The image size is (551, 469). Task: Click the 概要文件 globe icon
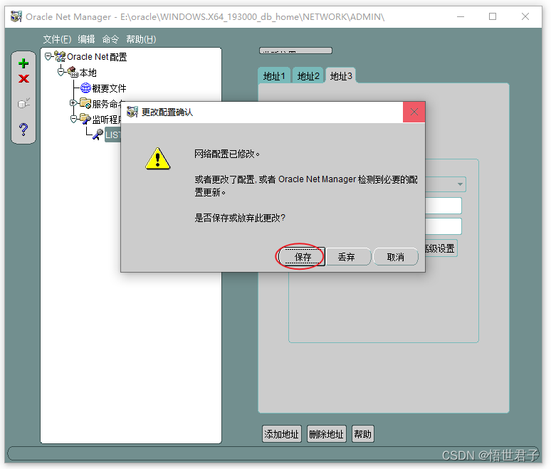click(85, 88)
